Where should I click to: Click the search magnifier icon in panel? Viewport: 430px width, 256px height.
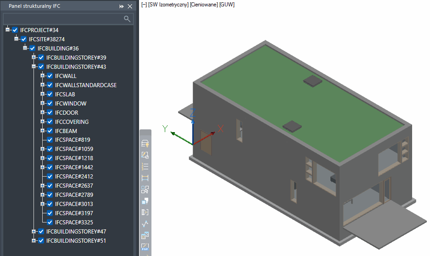[127, 19]
